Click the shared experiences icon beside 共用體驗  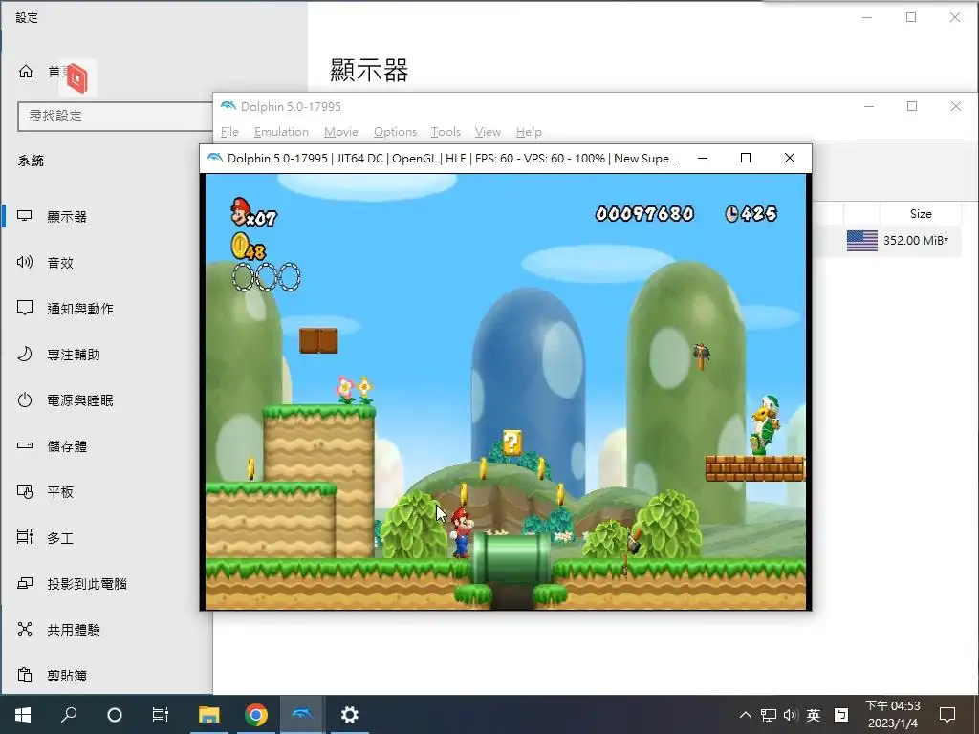[x=25, y=629]
